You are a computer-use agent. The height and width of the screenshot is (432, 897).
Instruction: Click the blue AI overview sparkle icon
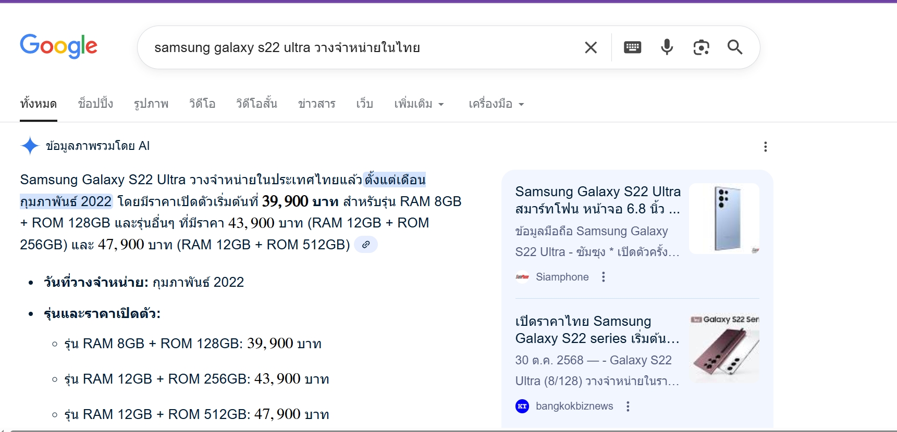tap(30, 146)
